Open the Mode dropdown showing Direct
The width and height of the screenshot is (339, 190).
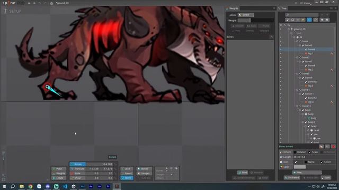click(246, 15)
